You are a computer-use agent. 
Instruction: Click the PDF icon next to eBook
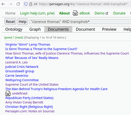pos(75,13)
